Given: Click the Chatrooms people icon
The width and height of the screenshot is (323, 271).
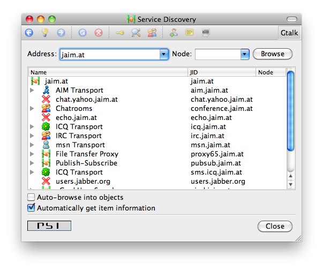Looking at the screenshot, I should [x=46, y=108].
